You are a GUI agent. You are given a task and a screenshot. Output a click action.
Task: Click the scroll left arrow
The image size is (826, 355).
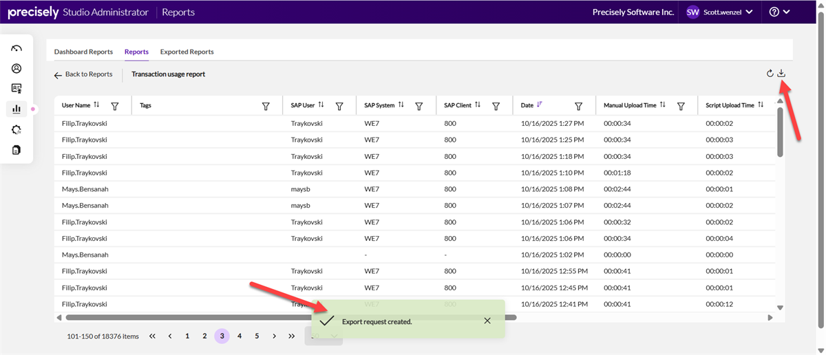[x=59, y=317]
